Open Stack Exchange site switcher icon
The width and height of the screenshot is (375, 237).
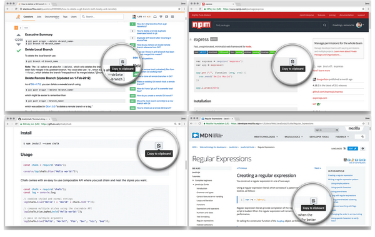[x=172, y=16]
